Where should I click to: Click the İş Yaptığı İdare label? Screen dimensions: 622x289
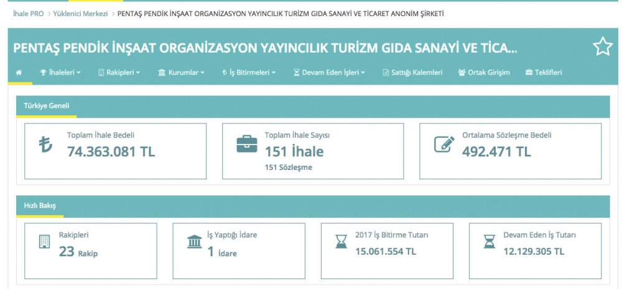click(232, 235)
